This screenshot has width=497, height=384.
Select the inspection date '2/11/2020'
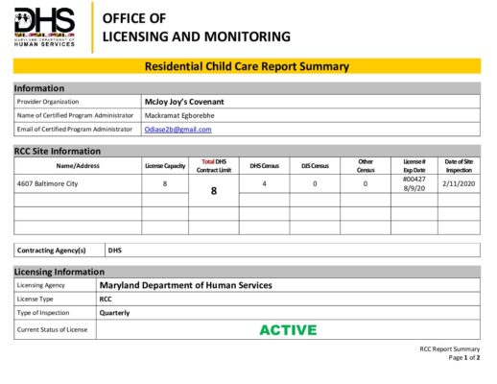pos(459,183)
